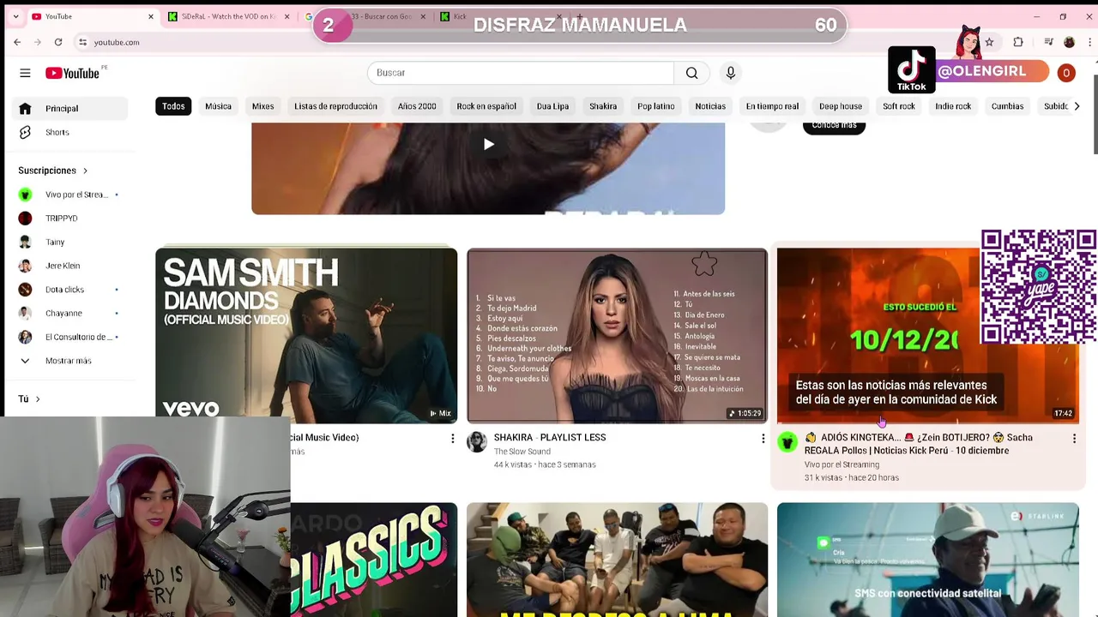
Task: Open Noticias Kick Perú video thumbnail
Action: click(927, 336)
